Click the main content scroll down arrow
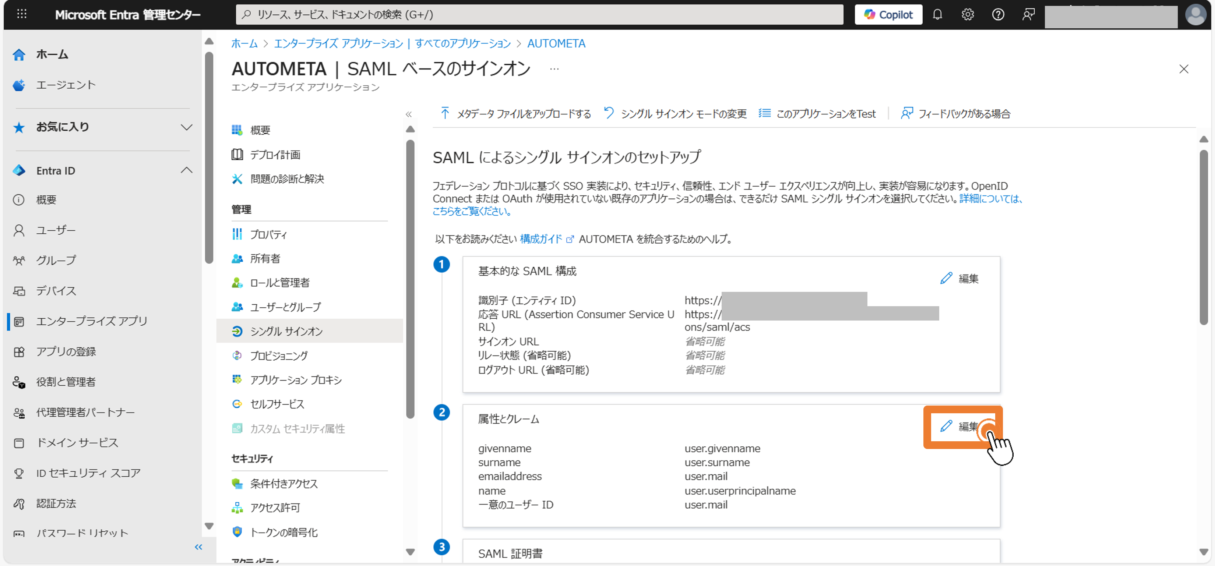This screenshot has height=566, width=1215. click(x=1203, y=552)
